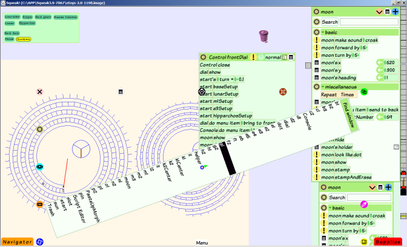
Task: Click the magenta eyedropper recolor handle
Action: click(x=364, y=205)
